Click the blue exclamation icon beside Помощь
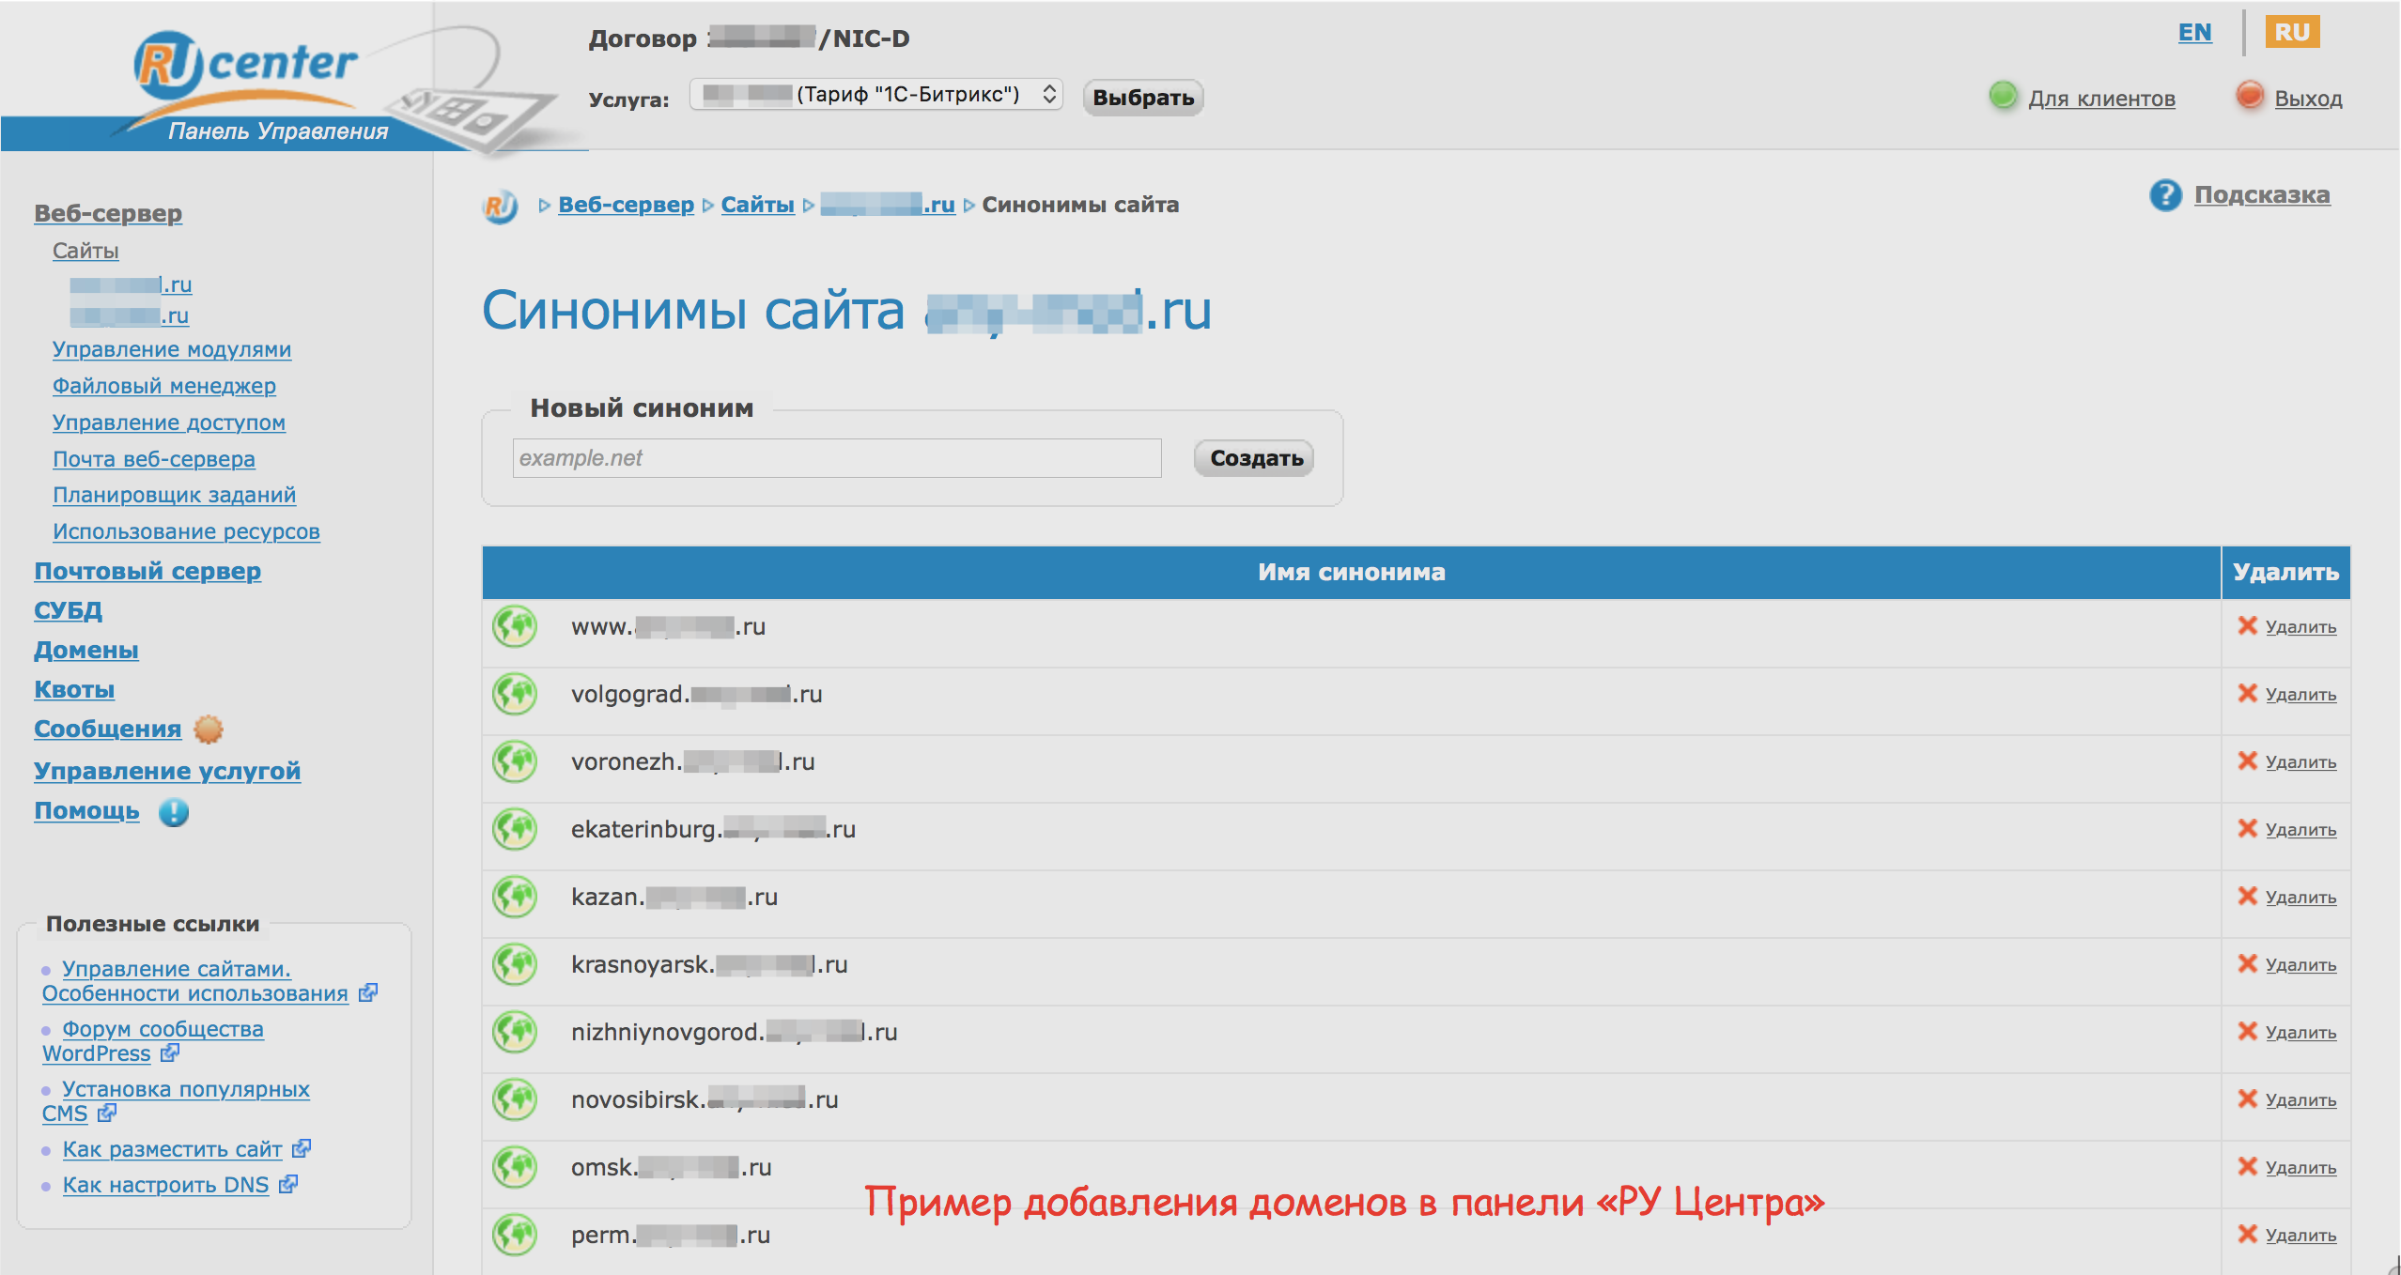This screenshot has width=2401, height=1275. click(174, 812)
